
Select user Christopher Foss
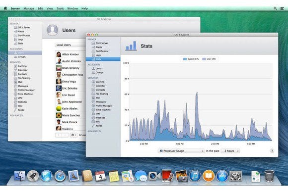coord(71,75)
